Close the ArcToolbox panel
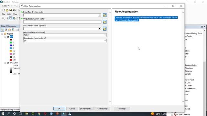Image resolution: width=207 pixels, height=116 pixels. click(x=205, y=27)
